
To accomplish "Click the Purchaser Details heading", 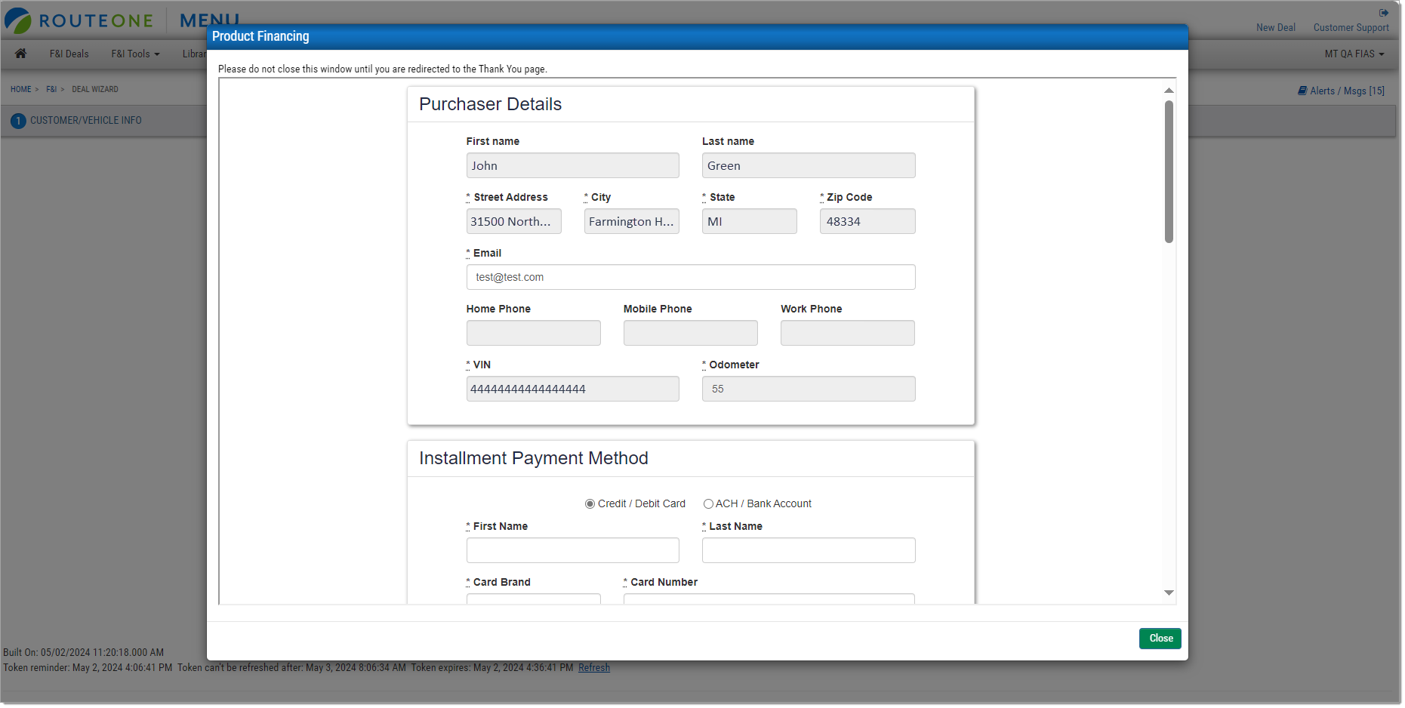I will pos(490,104).
